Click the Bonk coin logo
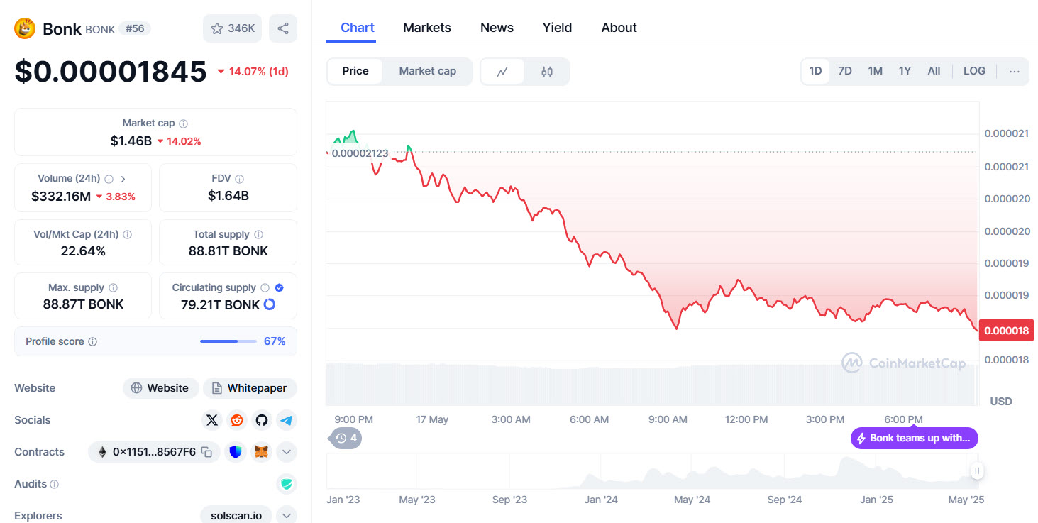Image resolution: width=1038 pixels, height=523 pixels. [x=25, y=28]
